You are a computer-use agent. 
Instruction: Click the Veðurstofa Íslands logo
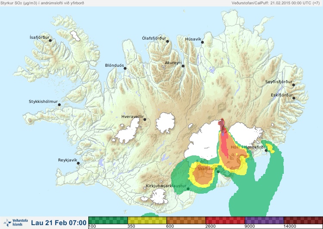(16, 223)
